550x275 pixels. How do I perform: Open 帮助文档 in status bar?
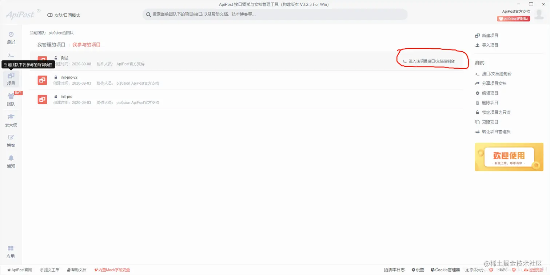tap(77, 270)
